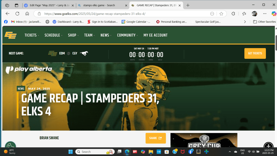Expand the TICKETS navigation dropdown

pyautogui.click(x=32, y=35)
